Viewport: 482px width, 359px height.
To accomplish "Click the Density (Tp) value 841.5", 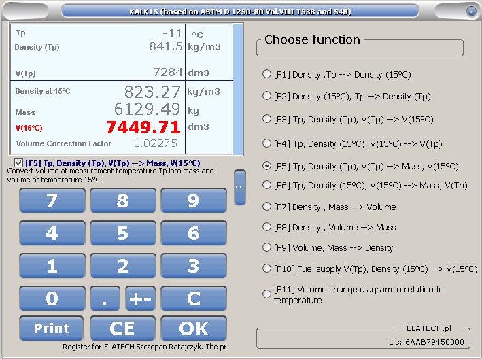I will click(166, 46).
